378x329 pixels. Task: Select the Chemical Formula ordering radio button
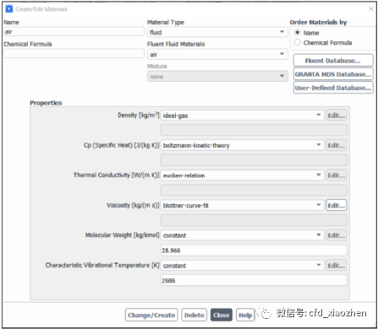[x=298, y=42]
